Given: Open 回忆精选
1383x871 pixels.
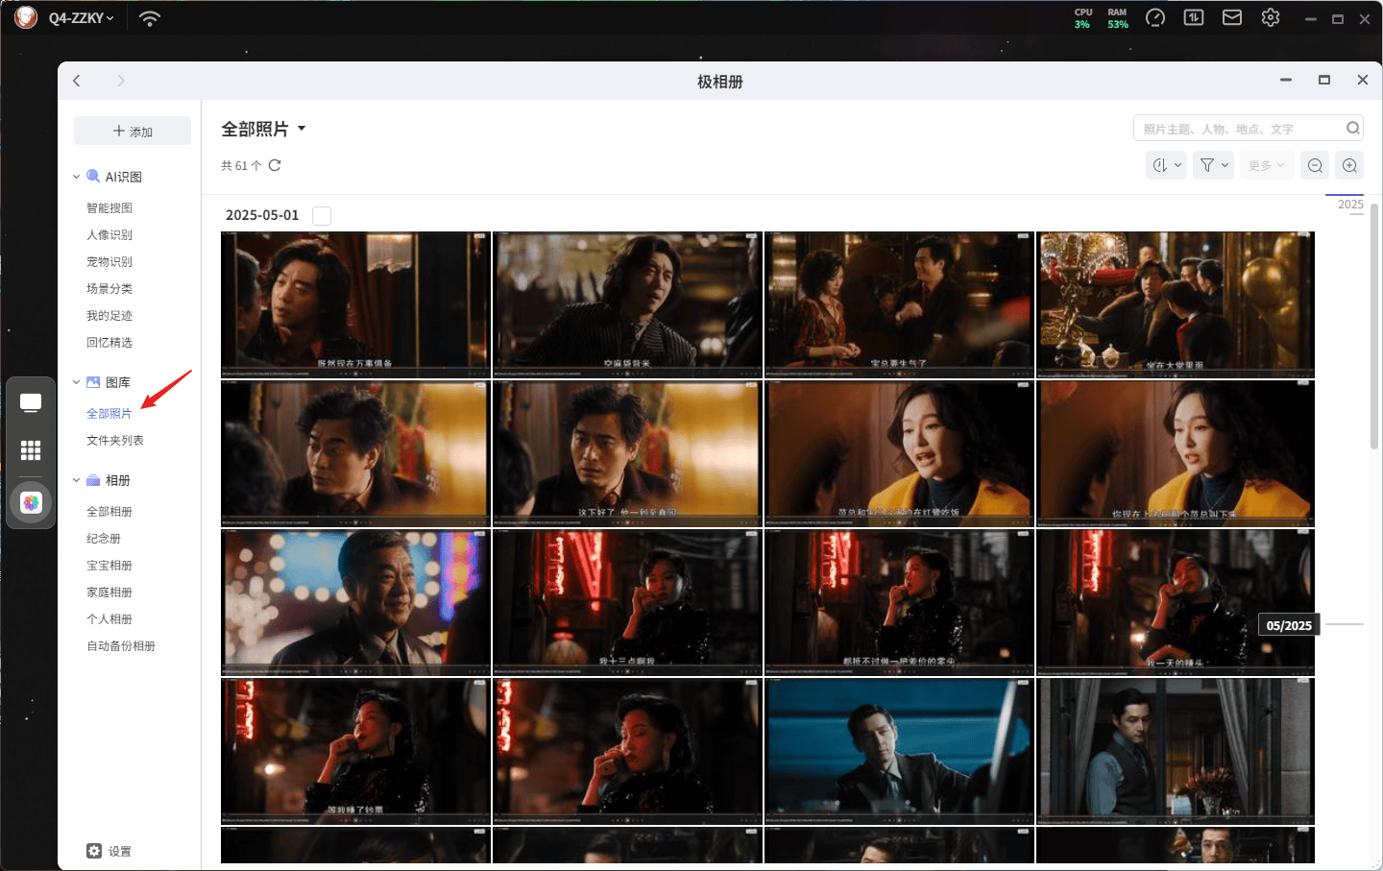Looking at the screenshot, I should [109, 342].
